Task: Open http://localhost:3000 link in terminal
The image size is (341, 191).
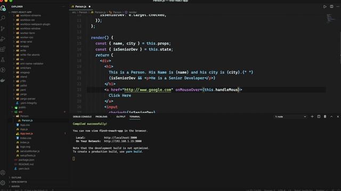Action: click(120, 138)
